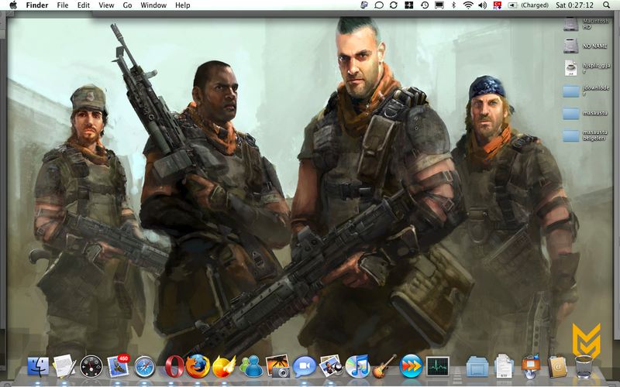Launch iTunes from the Dock
620x387 pixels.
pyautogui.click(x=357, y=366)
